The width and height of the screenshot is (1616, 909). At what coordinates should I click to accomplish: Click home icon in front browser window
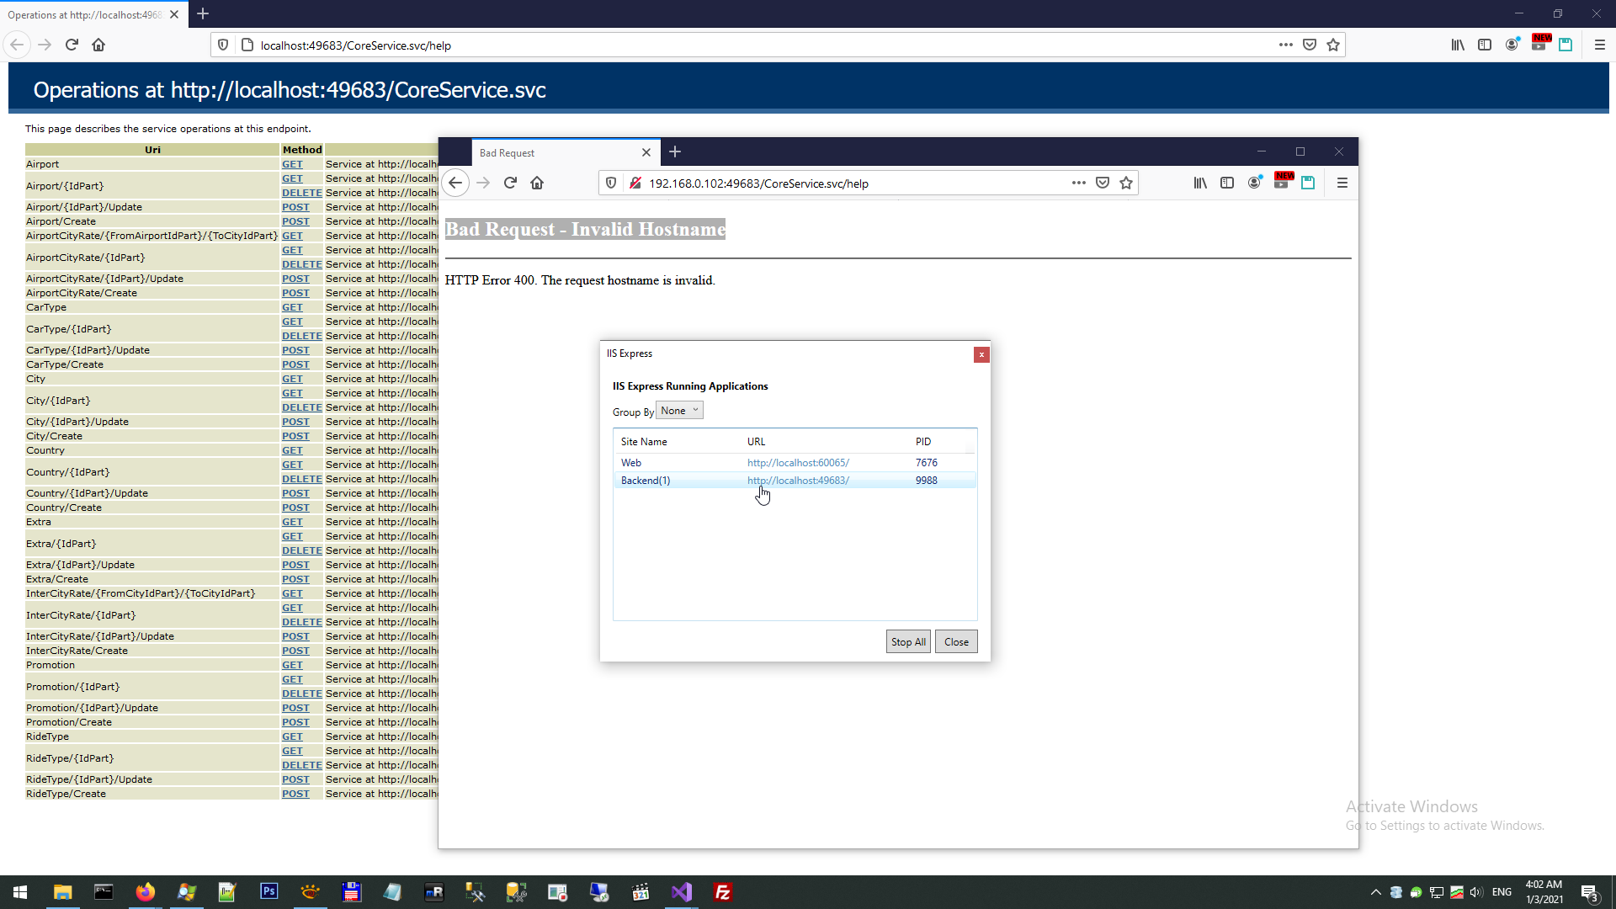(x=537, y=183)
